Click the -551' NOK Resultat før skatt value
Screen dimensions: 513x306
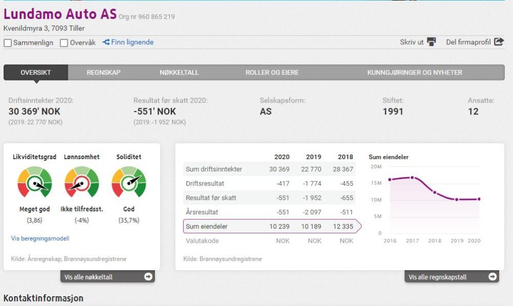154,111
